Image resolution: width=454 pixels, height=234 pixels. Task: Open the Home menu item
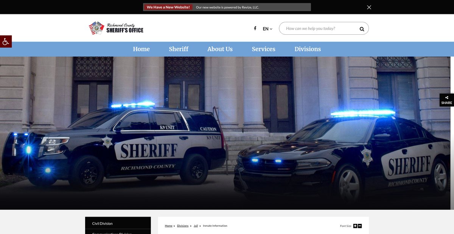[141, 49]
